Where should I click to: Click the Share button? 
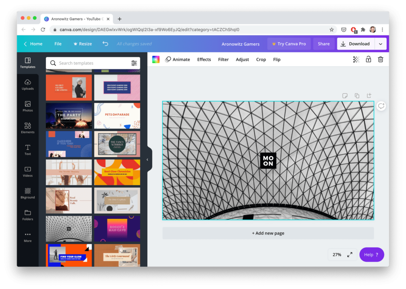324,44
